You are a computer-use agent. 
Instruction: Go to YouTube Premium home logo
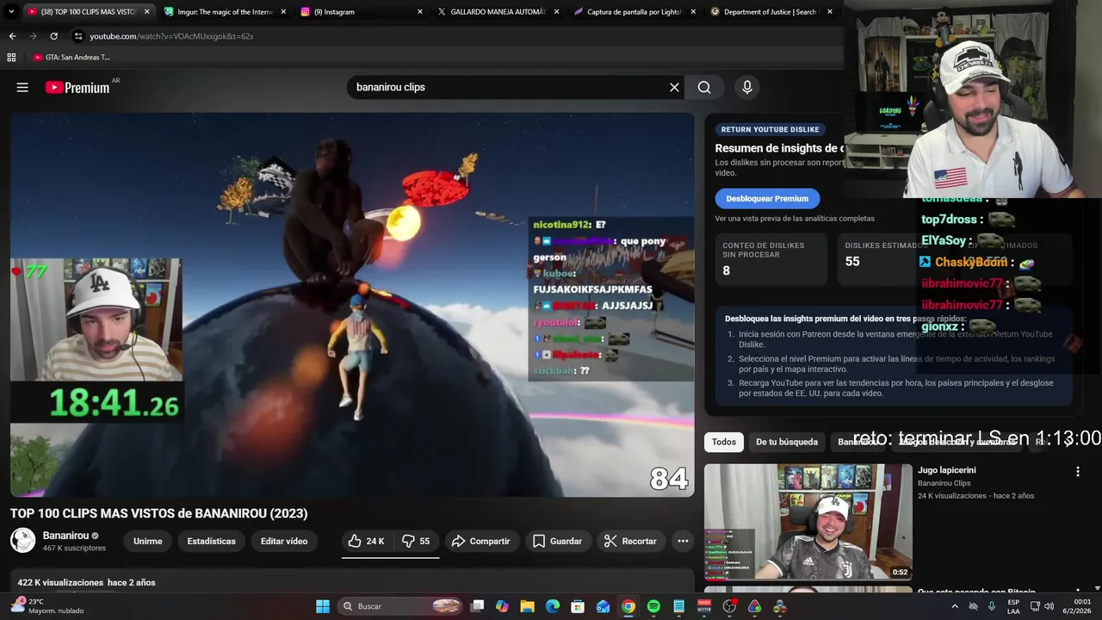[77, 87]
